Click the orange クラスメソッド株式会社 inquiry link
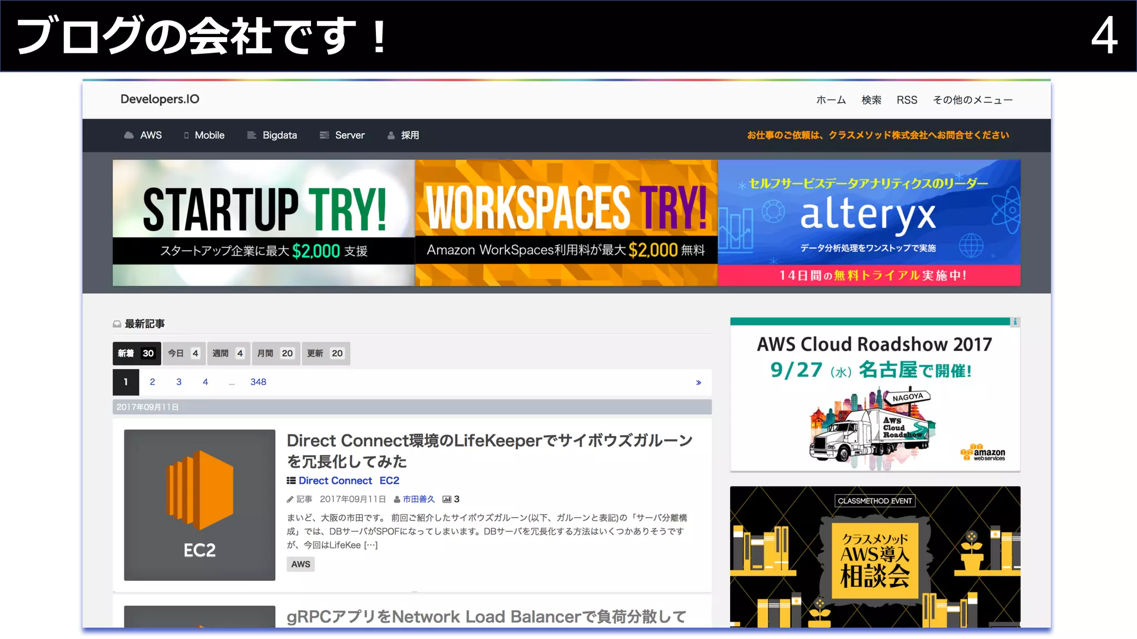This screenshot has width=1137, height=639. 878,135
